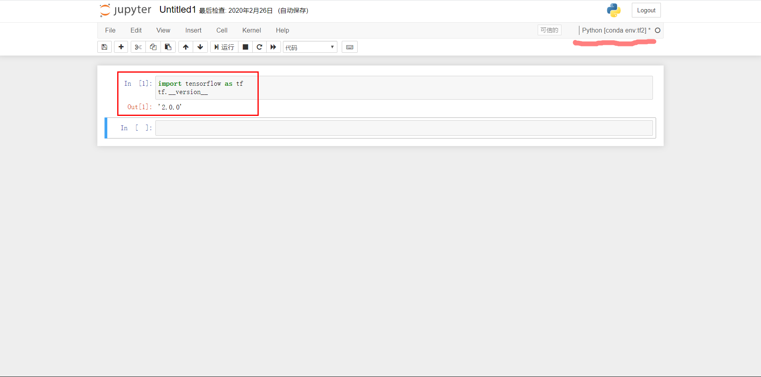Open the File menu
The width and height of the screenshot is (761, 377).
110,30
